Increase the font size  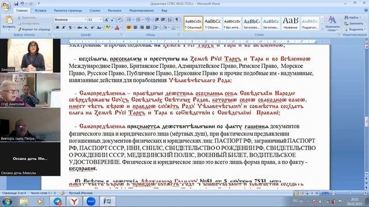click(x=106, y=20)
